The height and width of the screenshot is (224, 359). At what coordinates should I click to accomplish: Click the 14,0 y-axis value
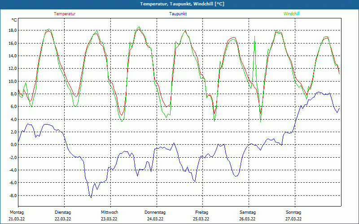tap(12, 56)
